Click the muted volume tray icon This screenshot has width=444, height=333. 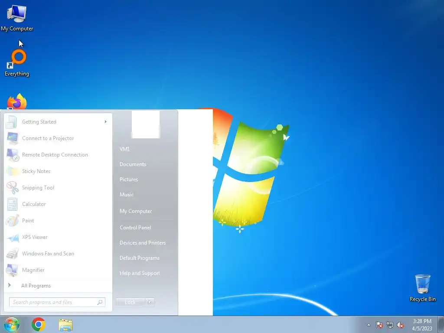tap(400, 325)
